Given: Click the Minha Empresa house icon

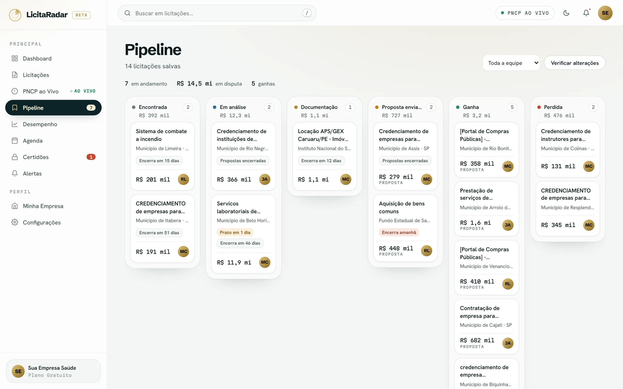Looking at the screenshot, I should [15, 206].
